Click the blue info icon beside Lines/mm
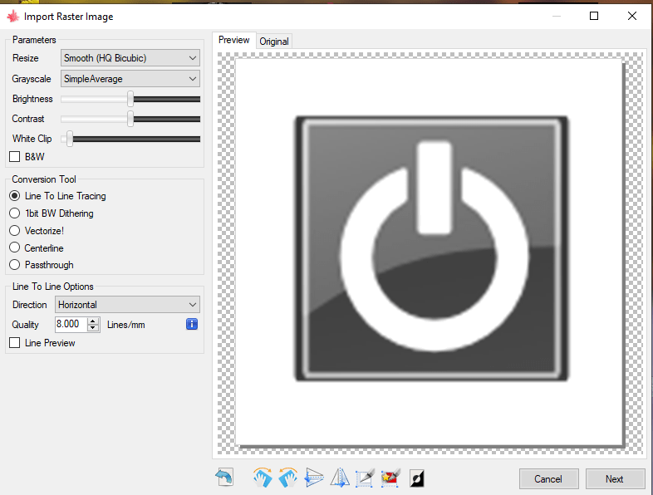The height and width of the screenshot is (495, 653). pyautogui.click(x=192, y=324)
